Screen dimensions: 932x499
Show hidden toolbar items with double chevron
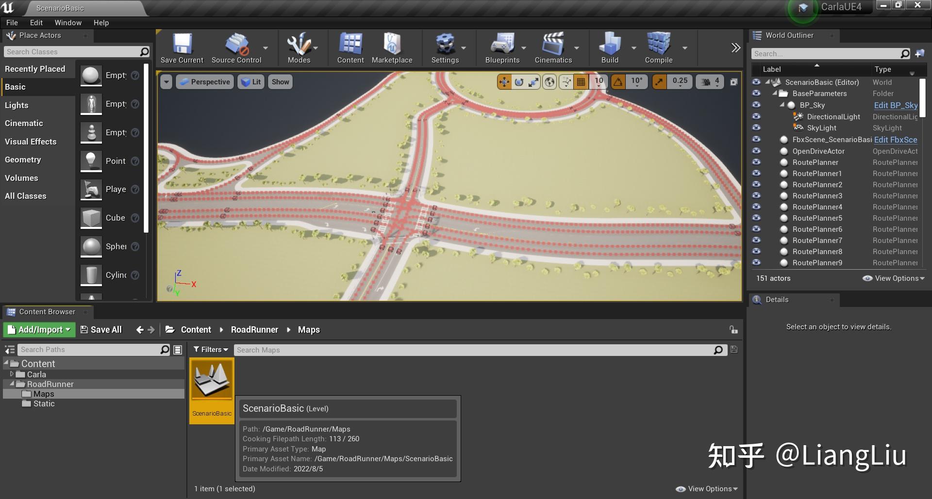736,48
